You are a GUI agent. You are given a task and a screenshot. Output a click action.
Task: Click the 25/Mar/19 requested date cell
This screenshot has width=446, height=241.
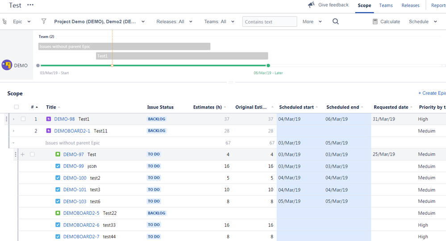(383, 154)
